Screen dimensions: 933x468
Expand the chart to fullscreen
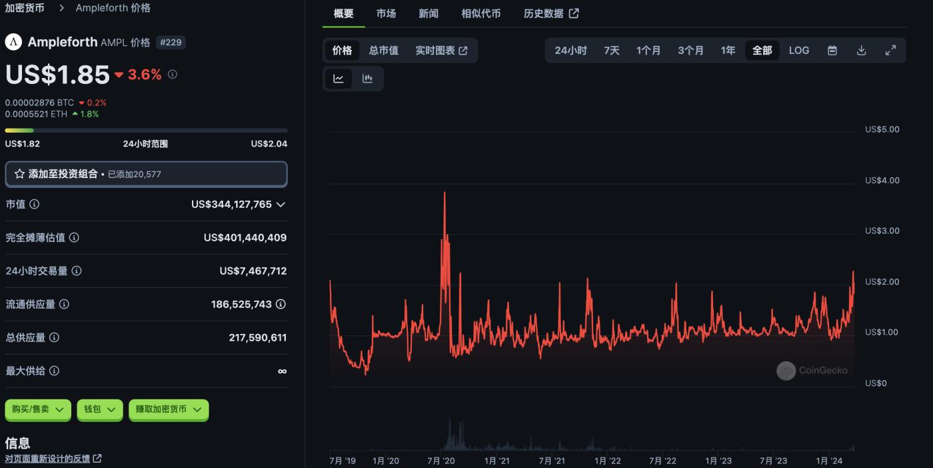pos(890,51)
